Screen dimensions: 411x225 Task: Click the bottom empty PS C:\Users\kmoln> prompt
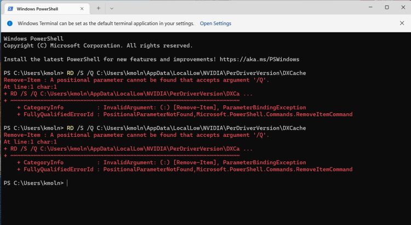(x=33, y=183)
